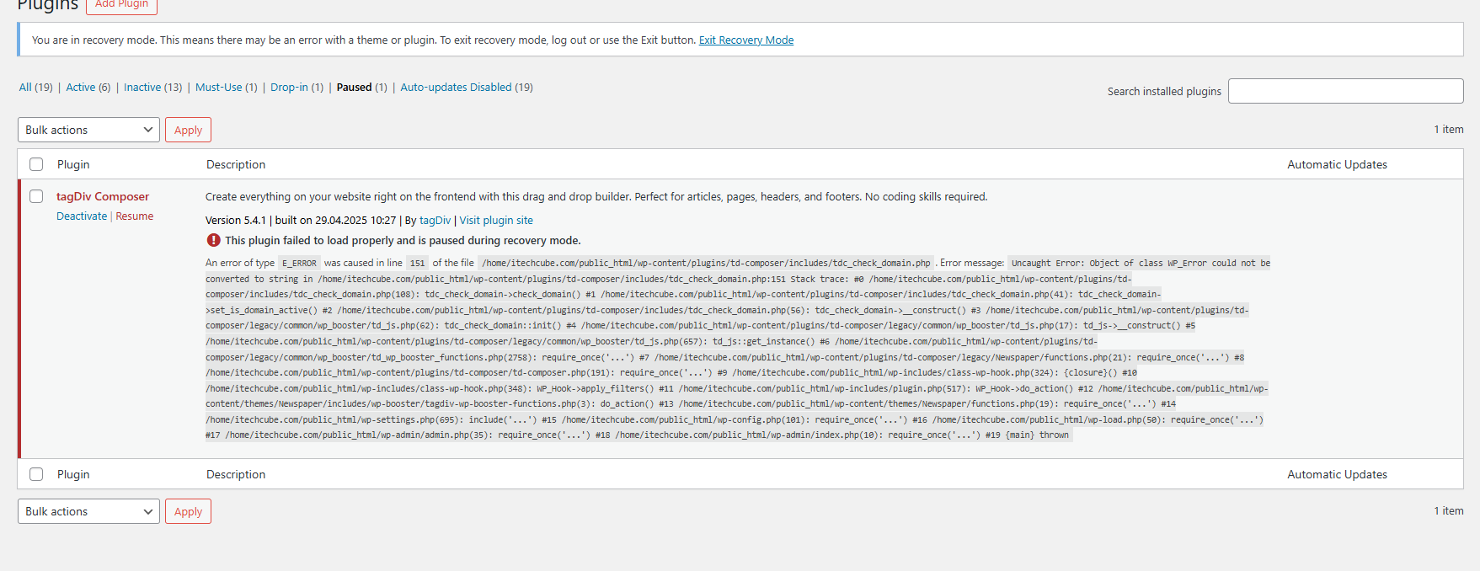Resume the tagDiv Composer plugin
The image size is (1480, 571).
tap(135, 216)
